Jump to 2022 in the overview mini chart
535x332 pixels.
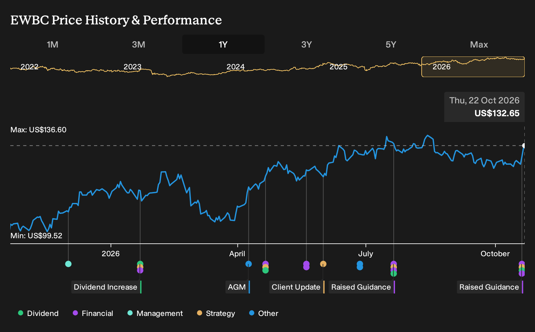[29, 67]
